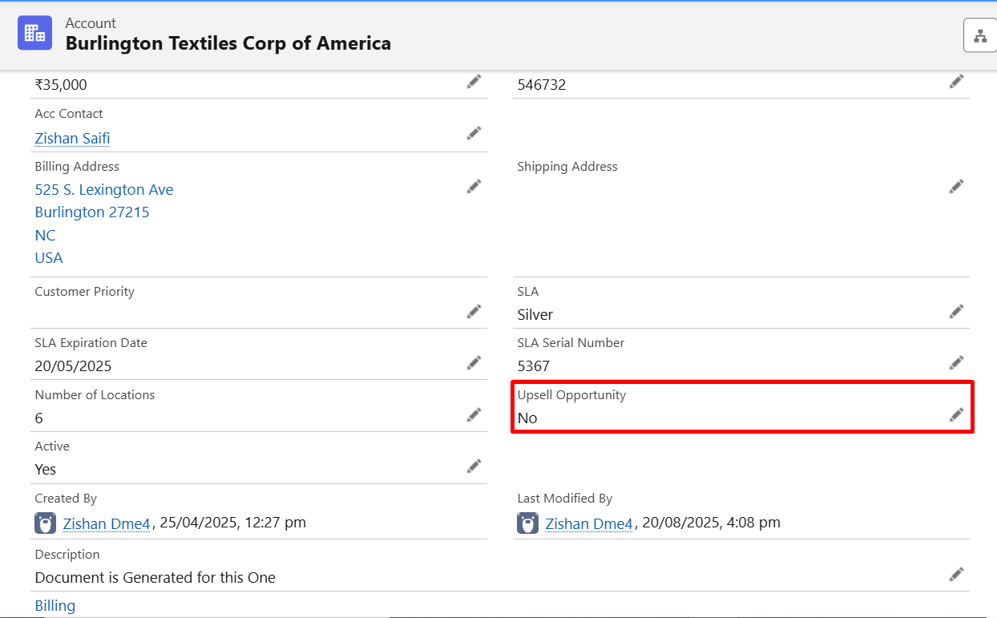Click the SLA value Silver

click(535, 315)
